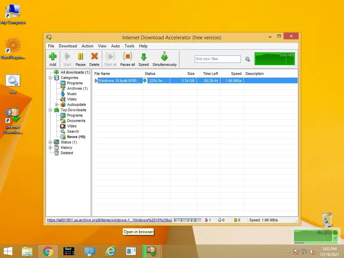
Task: Open the Auto menu
Action: [x=116, y=46]
